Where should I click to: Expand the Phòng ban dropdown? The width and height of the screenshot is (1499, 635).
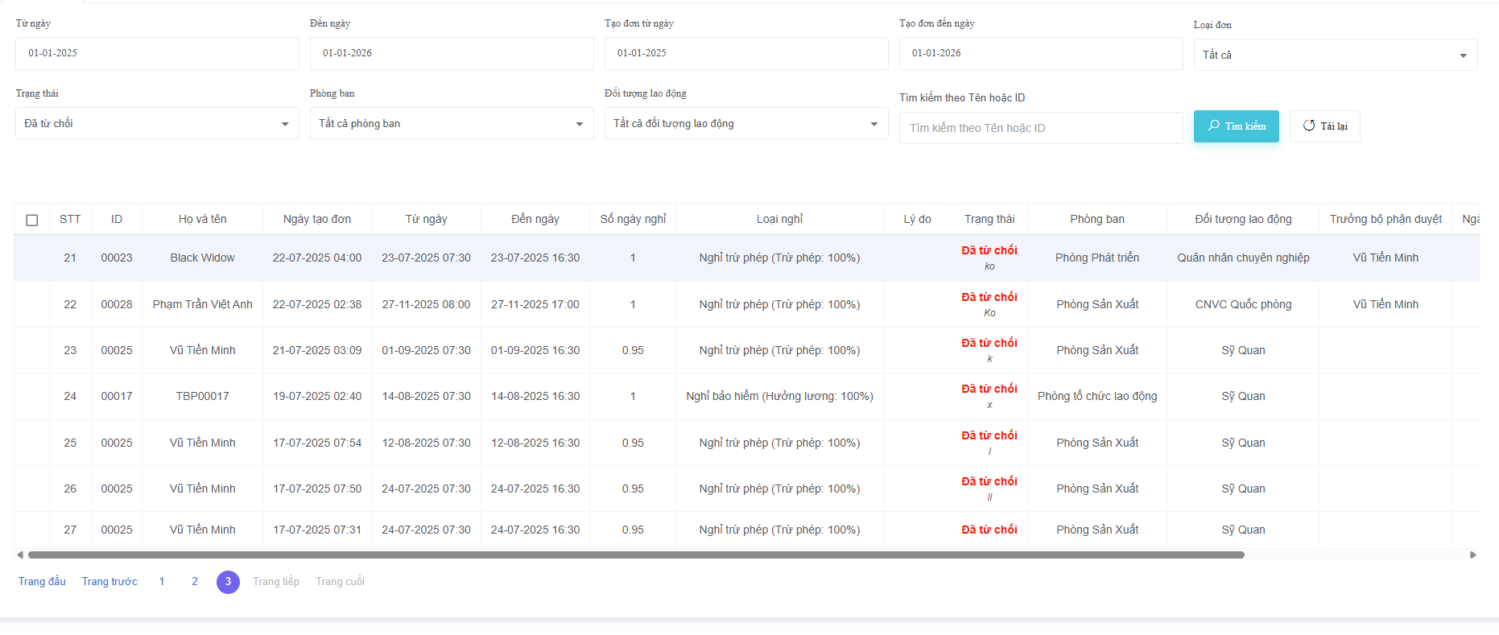[x=451, y=124]
